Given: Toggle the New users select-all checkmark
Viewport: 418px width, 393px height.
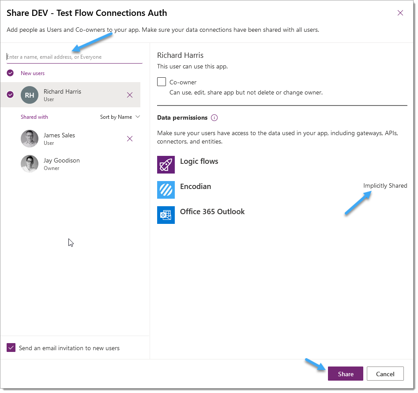Looking at the screenshot, I should pos(10,73).
